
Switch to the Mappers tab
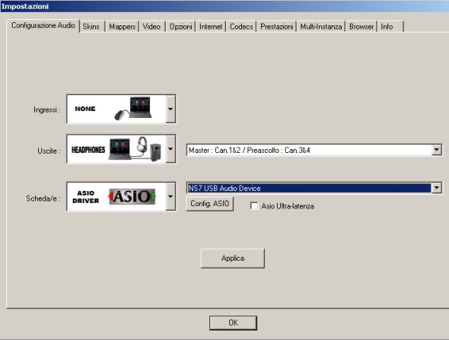click(x=122, y=27)
